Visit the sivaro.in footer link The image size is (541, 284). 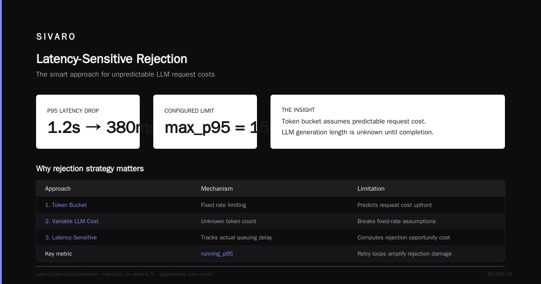coord(500,274)
